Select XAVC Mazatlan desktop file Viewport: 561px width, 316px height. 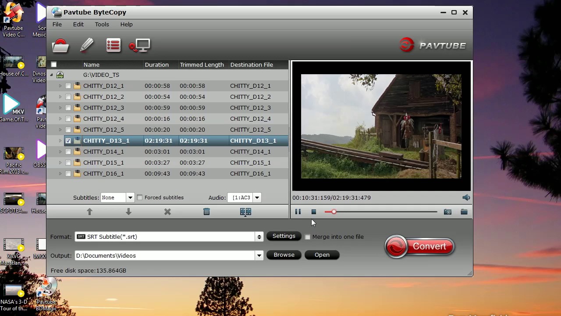[x=14, y=251]
